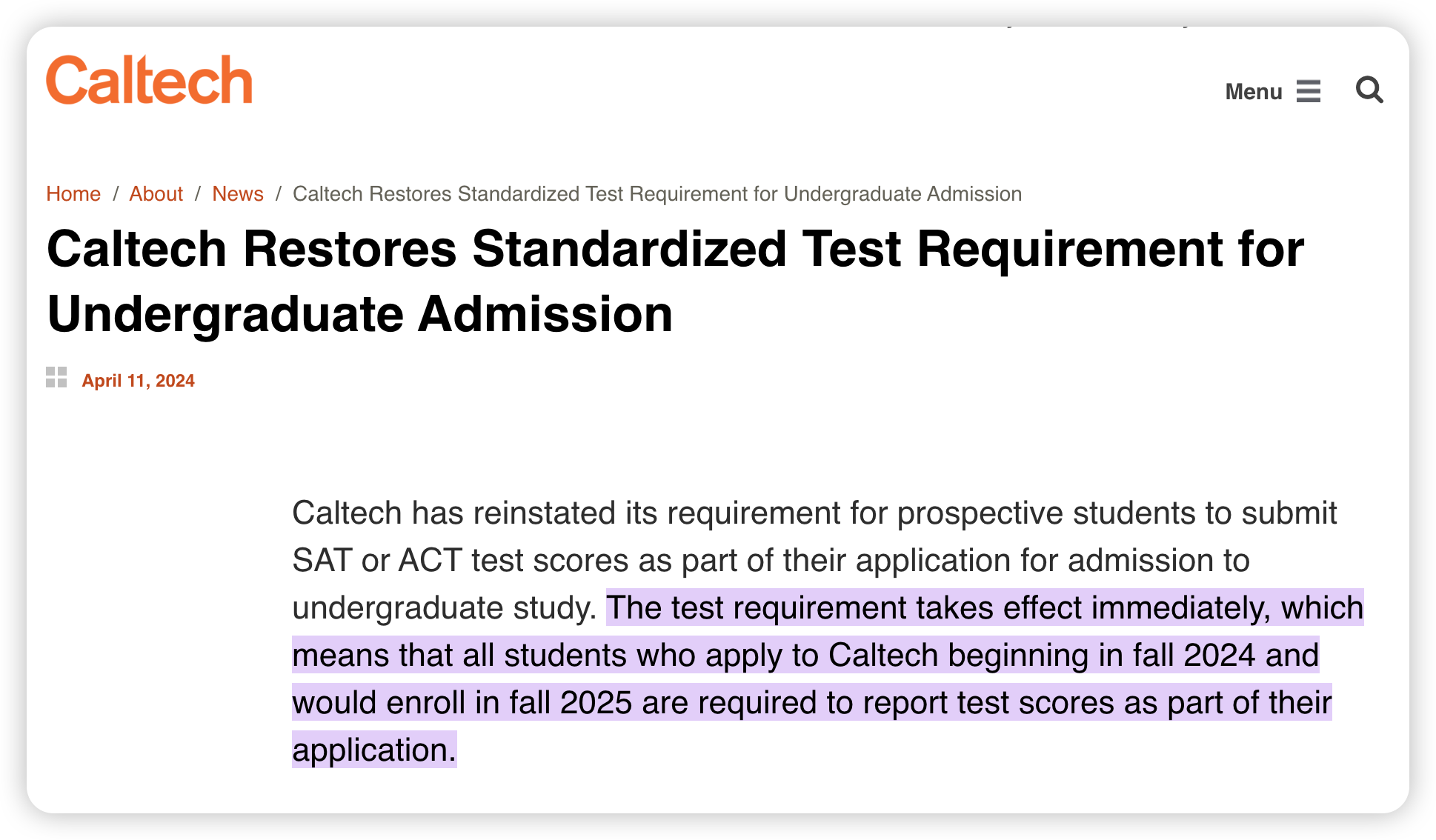The image size is (1436, 840).
Task: Open the About breadcrumb link
Action: [156, 194]
